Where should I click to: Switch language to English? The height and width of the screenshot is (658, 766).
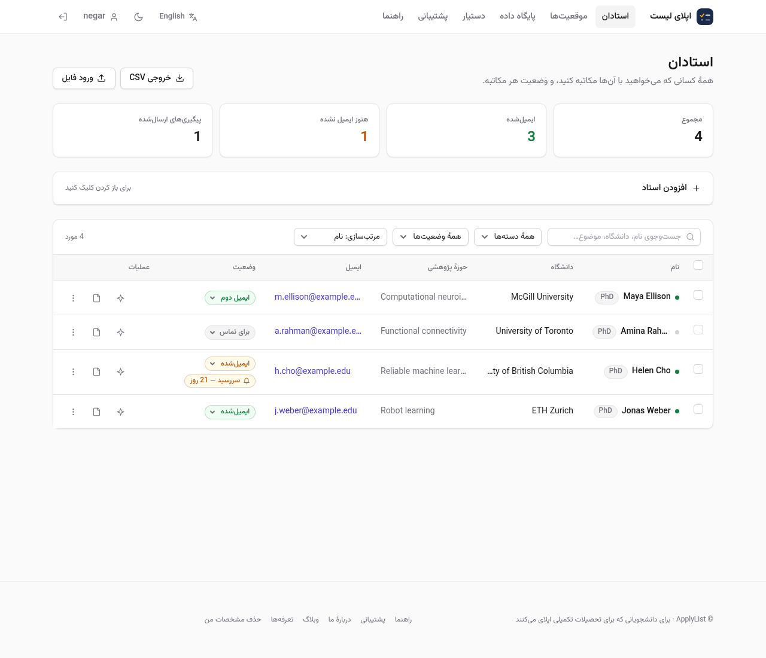(x=178, y=16)
